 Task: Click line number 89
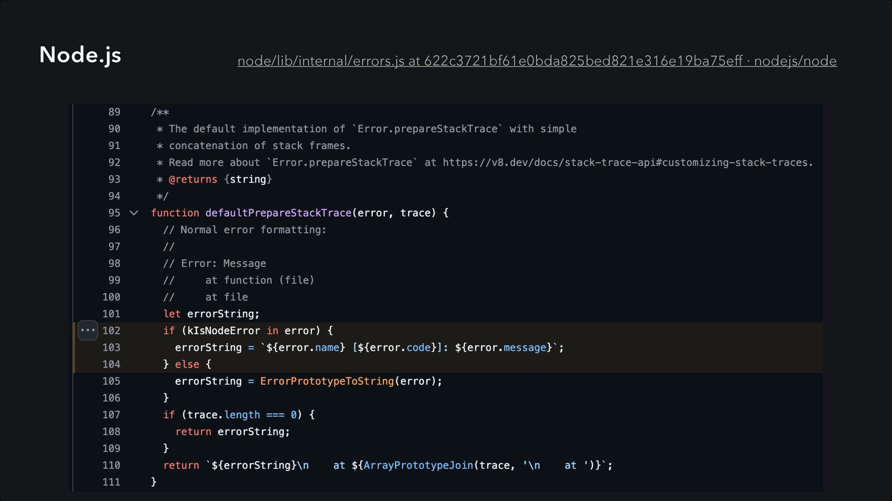click(x=114, y=112)
